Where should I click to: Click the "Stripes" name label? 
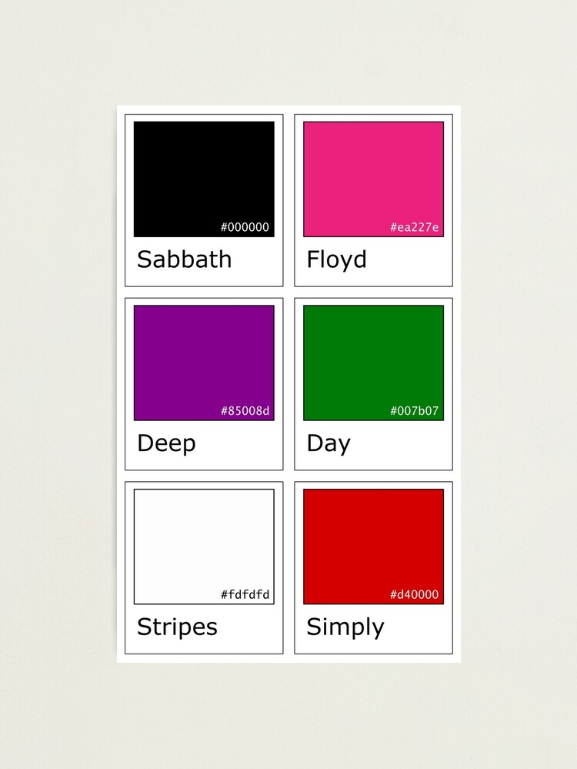click(x=177, y=627)
